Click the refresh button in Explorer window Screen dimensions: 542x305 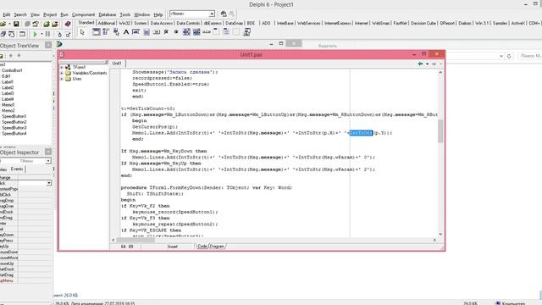click(x=509, y=56)
